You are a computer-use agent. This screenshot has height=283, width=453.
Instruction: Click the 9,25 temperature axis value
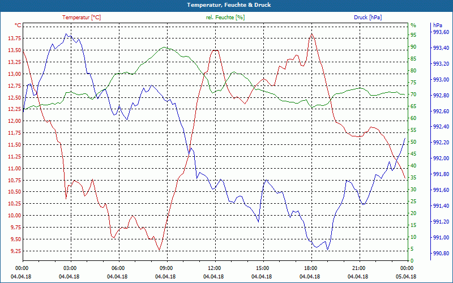16,251
